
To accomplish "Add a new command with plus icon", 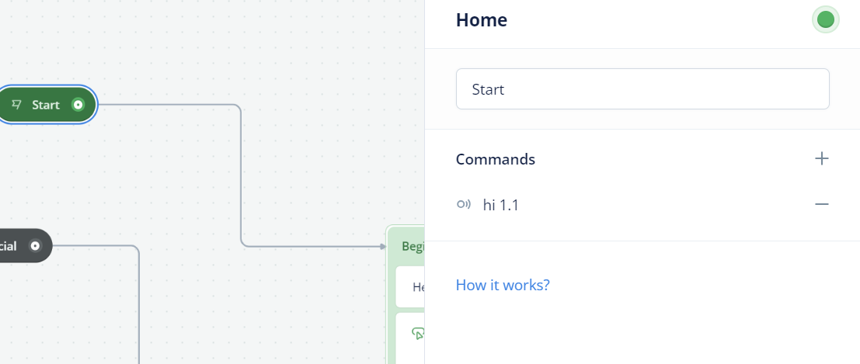I will [x=821, y=159].
